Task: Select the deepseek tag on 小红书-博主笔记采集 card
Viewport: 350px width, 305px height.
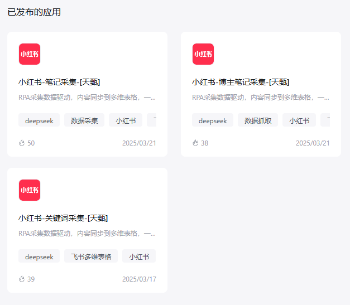Action: pos(213,120)
